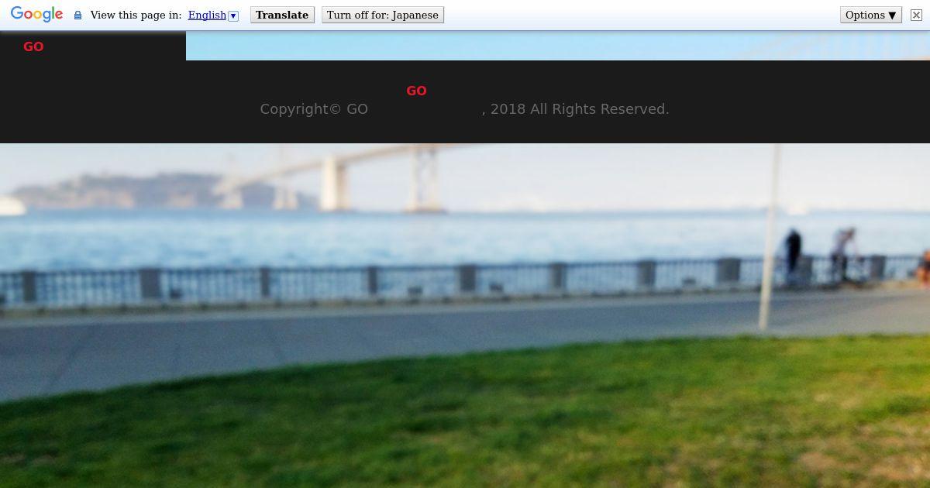The height and width of the screenshot is (488, 930).
Task: Open the English language dropdown
Action: (x=213, y=15)
